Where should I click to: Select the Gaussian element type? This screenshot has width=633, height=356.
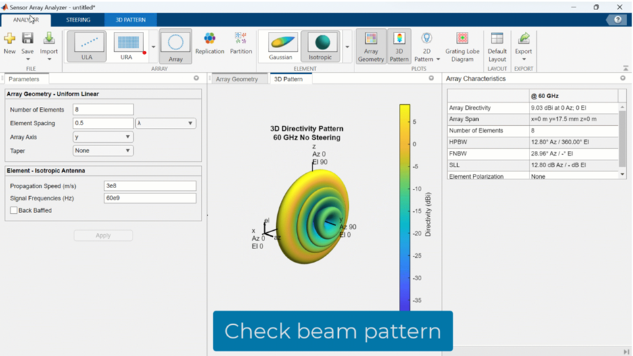pos(281,46)
